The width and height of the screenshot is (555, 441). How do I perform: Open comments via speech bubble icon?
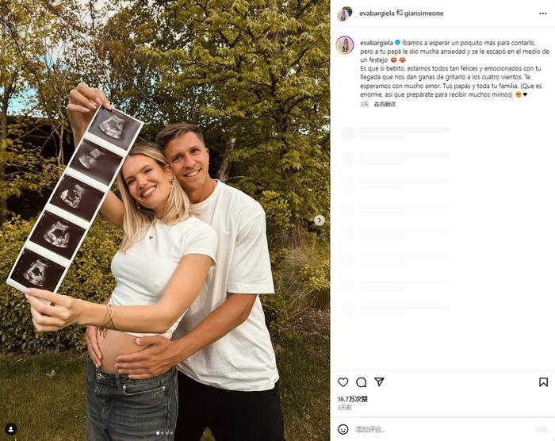click(x=361, y=382)
